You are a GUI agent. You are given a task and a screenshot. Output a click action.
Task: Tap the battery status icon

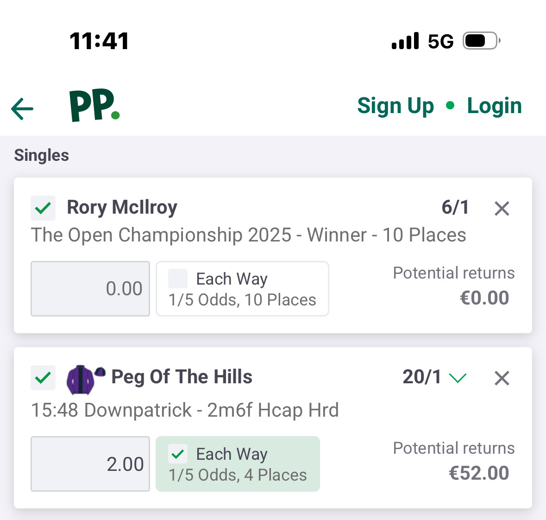(x=482, y=41)
